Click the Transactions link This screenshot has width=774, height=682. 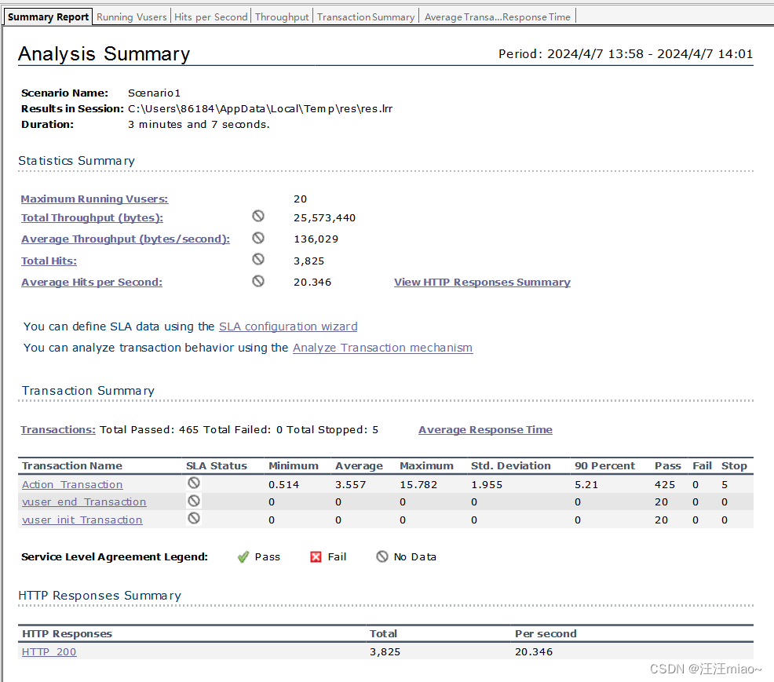[x=58, y=430]
